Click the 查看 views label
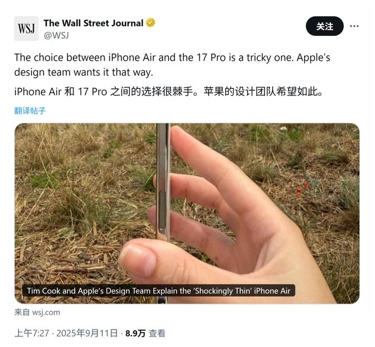Screen dimensions: 375x347 157,333
